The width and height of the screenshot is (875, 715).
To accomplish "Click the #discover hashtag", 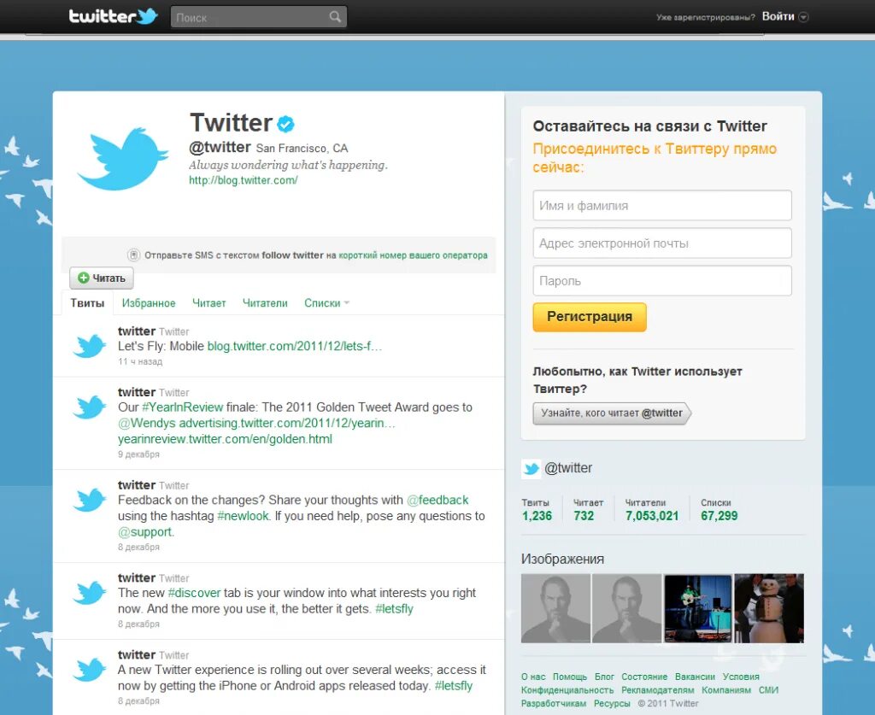I will pyautogui.click(x=194, y=593).
